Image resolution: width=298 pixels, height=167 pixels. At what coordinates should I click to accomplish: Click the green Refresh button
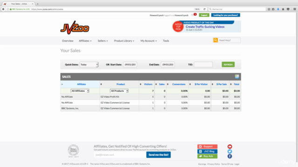228,64
